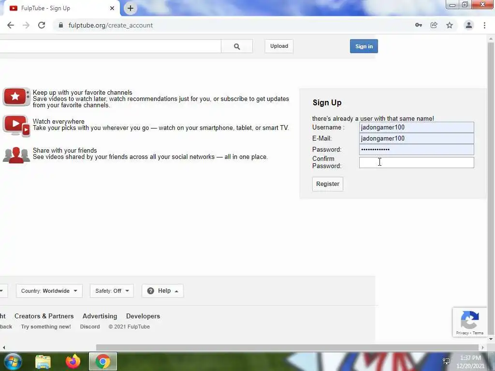Click the Register button

[328, 184]
